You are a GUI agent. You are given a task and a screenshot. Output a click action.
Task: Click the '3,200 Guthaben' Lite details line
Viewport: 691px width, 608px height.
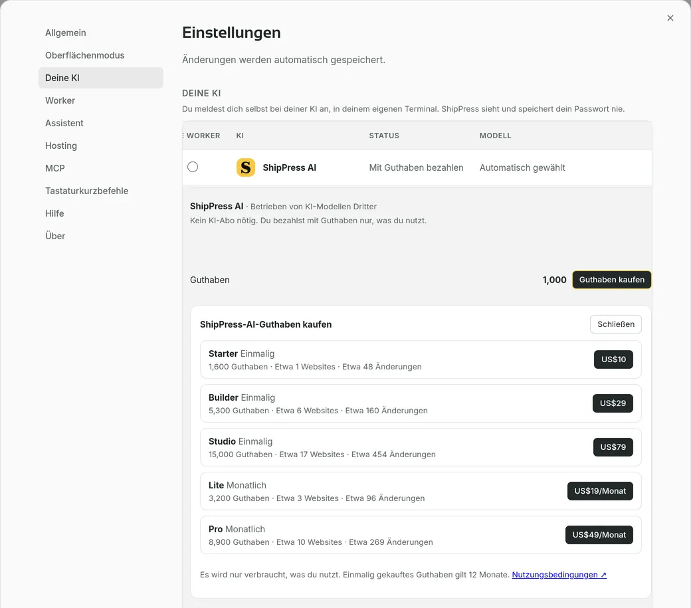[x=316, y=498]
